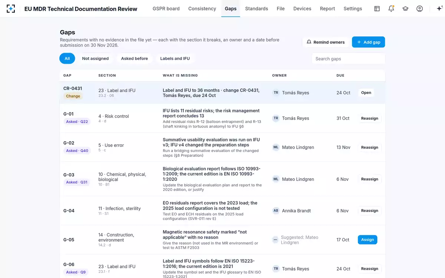Reassign gap G-04

pos(370,211)
